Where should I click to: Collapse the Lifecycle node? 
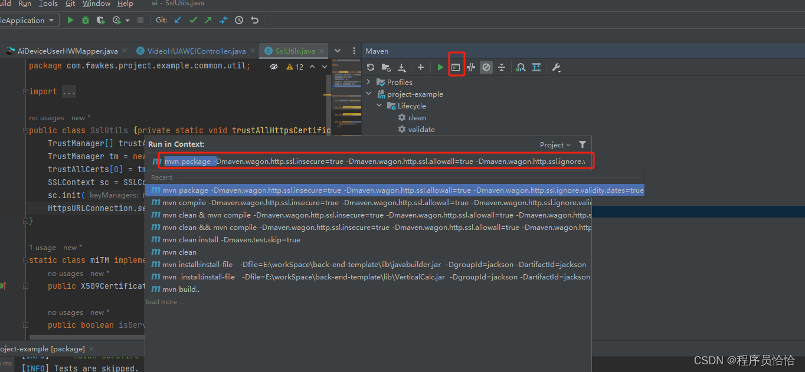pyautogui.click(x=379, y=106)
